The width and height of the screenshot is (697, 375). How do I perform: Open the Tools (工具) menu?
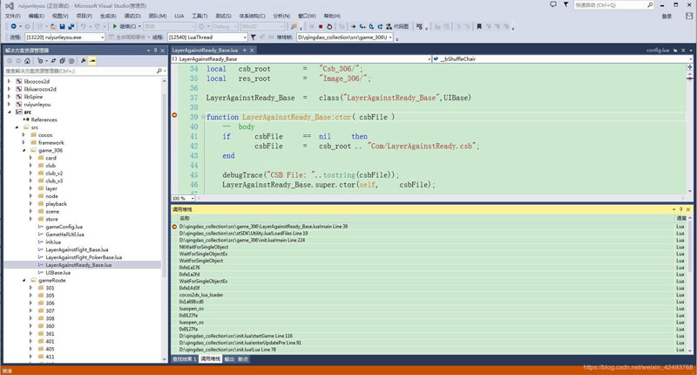[x=200, y=16]
